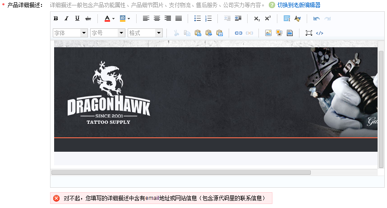Click the paste clipboard icon

(198, 33)
